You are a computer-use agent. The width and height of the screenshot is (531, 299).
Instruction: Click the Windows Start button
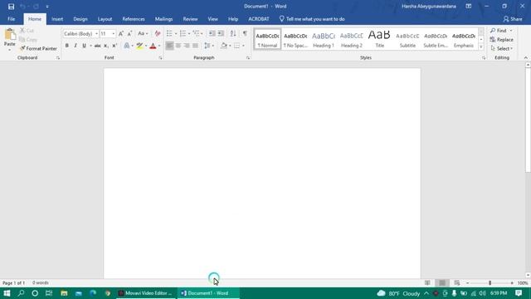7,293
